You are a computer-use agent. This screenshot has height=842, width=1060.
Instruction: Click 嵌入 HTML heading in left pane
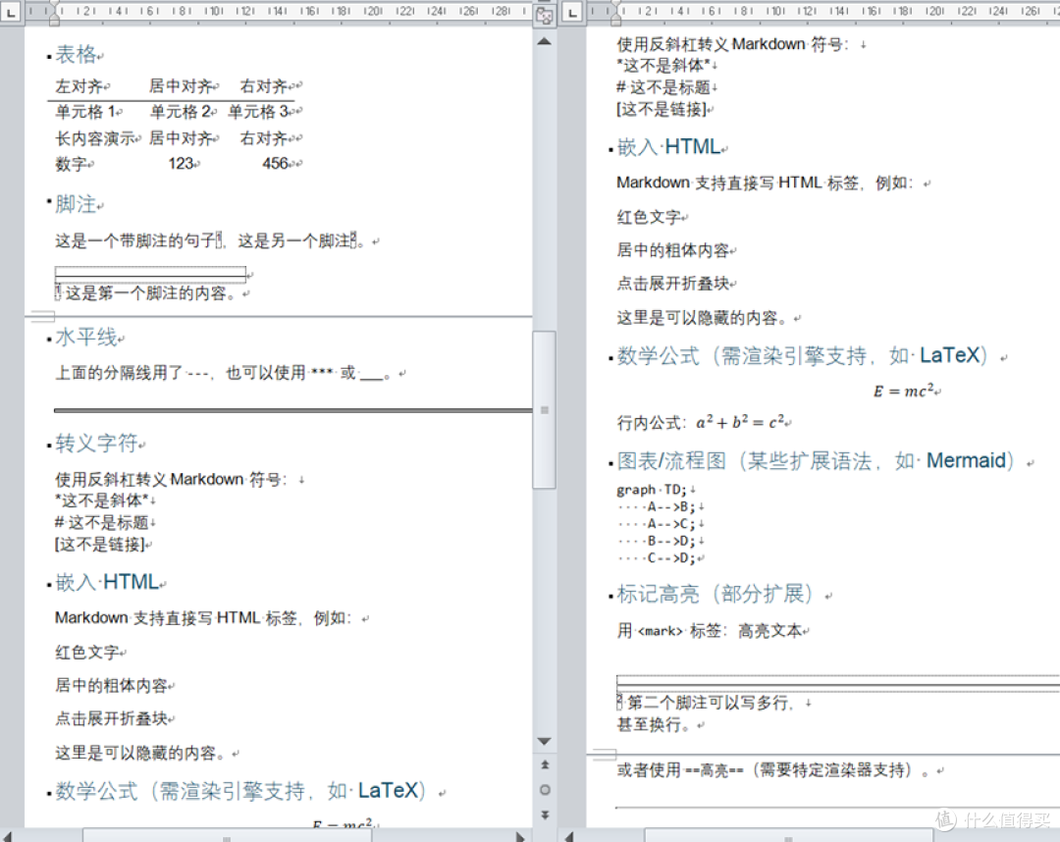pyautogui.click(x=107, y=582)
